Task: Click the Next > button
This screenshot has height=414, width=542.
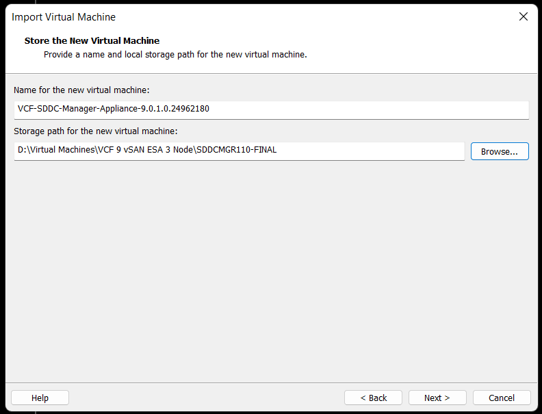Action: (x=437, y=398)
